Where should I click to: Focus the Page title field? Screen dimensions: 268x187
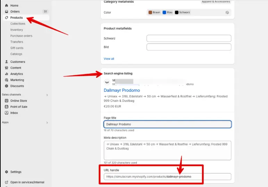167,124
